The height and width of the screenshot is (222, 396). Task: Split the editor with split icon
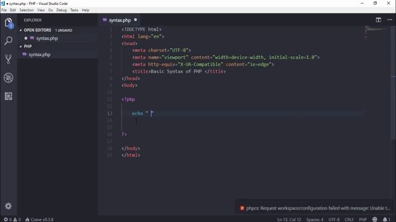point(378,20)
